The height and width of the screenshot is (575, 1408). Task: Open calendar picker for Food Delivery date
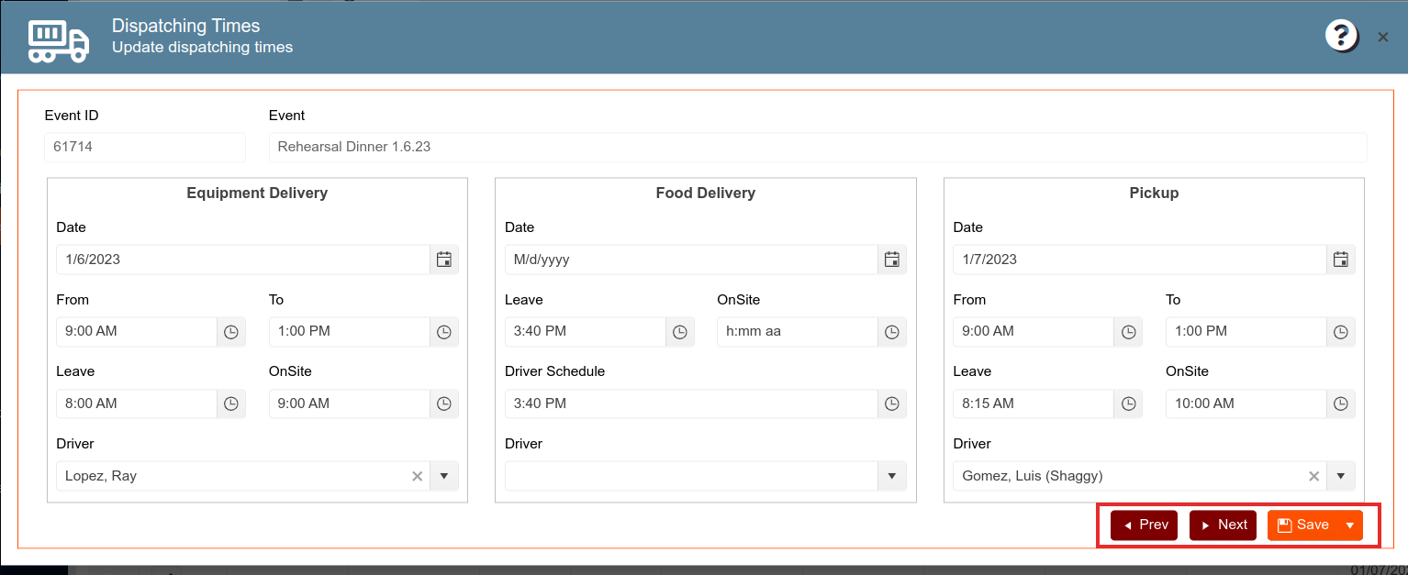click(892, 260)
